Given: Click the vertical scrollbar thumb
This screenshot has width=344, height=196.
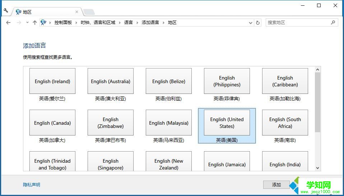Looking at the screenshot, I should [x=317, y=102].
